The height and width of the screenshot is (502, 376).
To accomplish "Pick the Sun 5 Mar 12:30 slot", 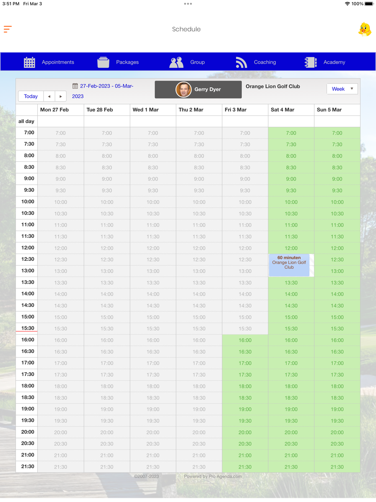I will tap(337, 260).
